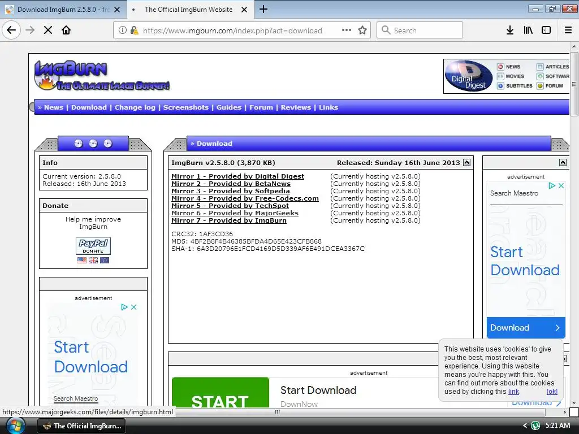Stop loading the page with X button
This screenshot has height=434, width=579.
pos(48,31)
